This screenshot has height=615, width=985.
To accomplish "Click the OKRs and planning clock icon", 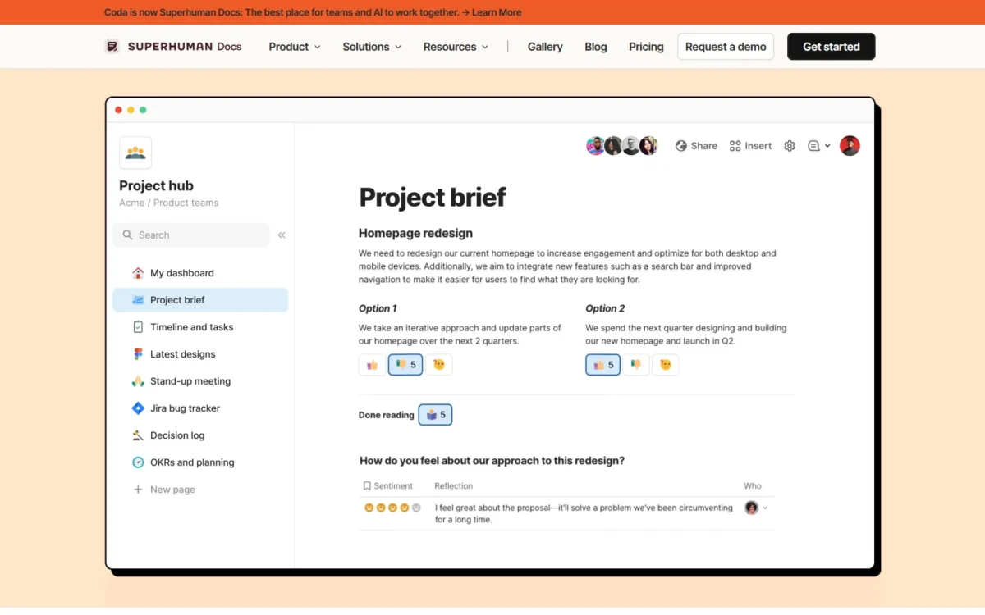I will coord(138,462).
